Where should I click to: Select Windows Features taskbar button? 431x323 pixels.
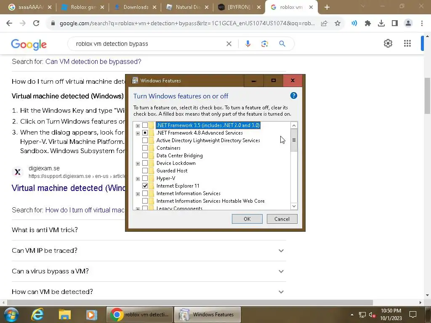pos(208,315)
